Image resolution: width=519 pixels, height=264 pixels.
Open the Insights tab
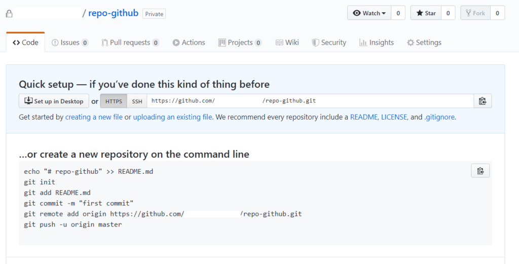pyautogui.click(x=377, y=43)
